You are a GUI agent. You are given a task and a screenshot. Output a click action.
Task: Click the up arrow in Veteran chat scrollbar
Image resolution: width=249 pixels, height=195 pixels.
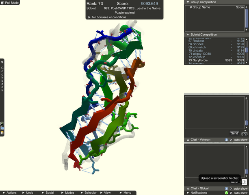click(x=246, y=98)
